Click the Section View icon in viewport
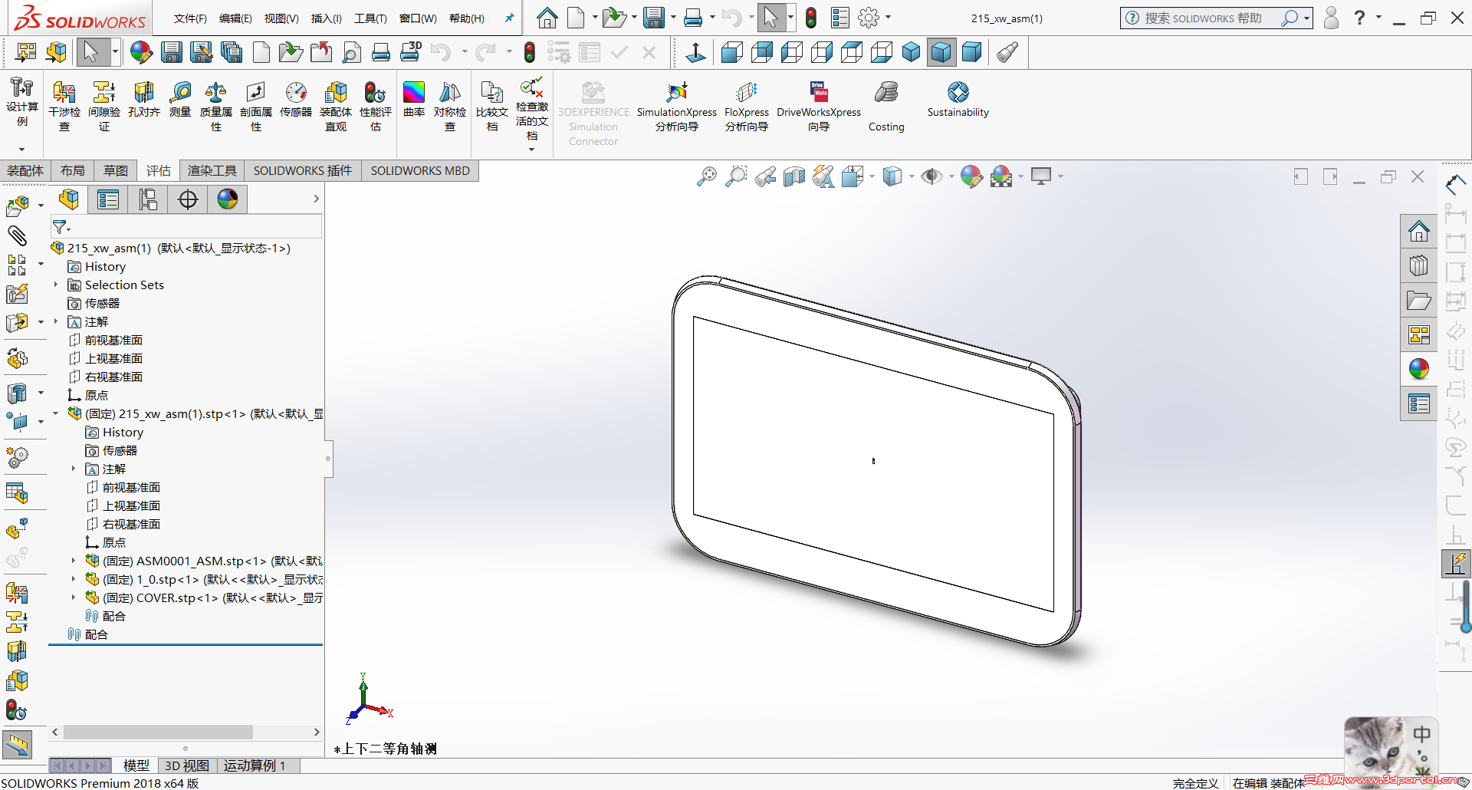This screenshot has width=1472, height=790. pos(794,177)
